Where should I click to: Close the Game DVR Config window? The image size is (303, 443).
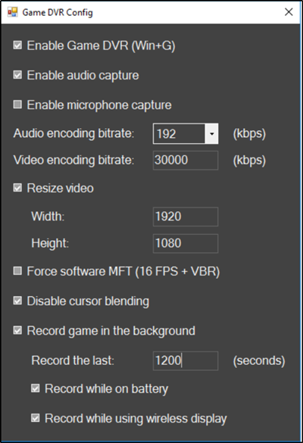[289, 12]
